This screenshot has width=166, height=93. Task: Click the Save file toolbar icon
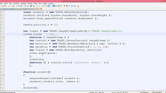pos(3,6)
